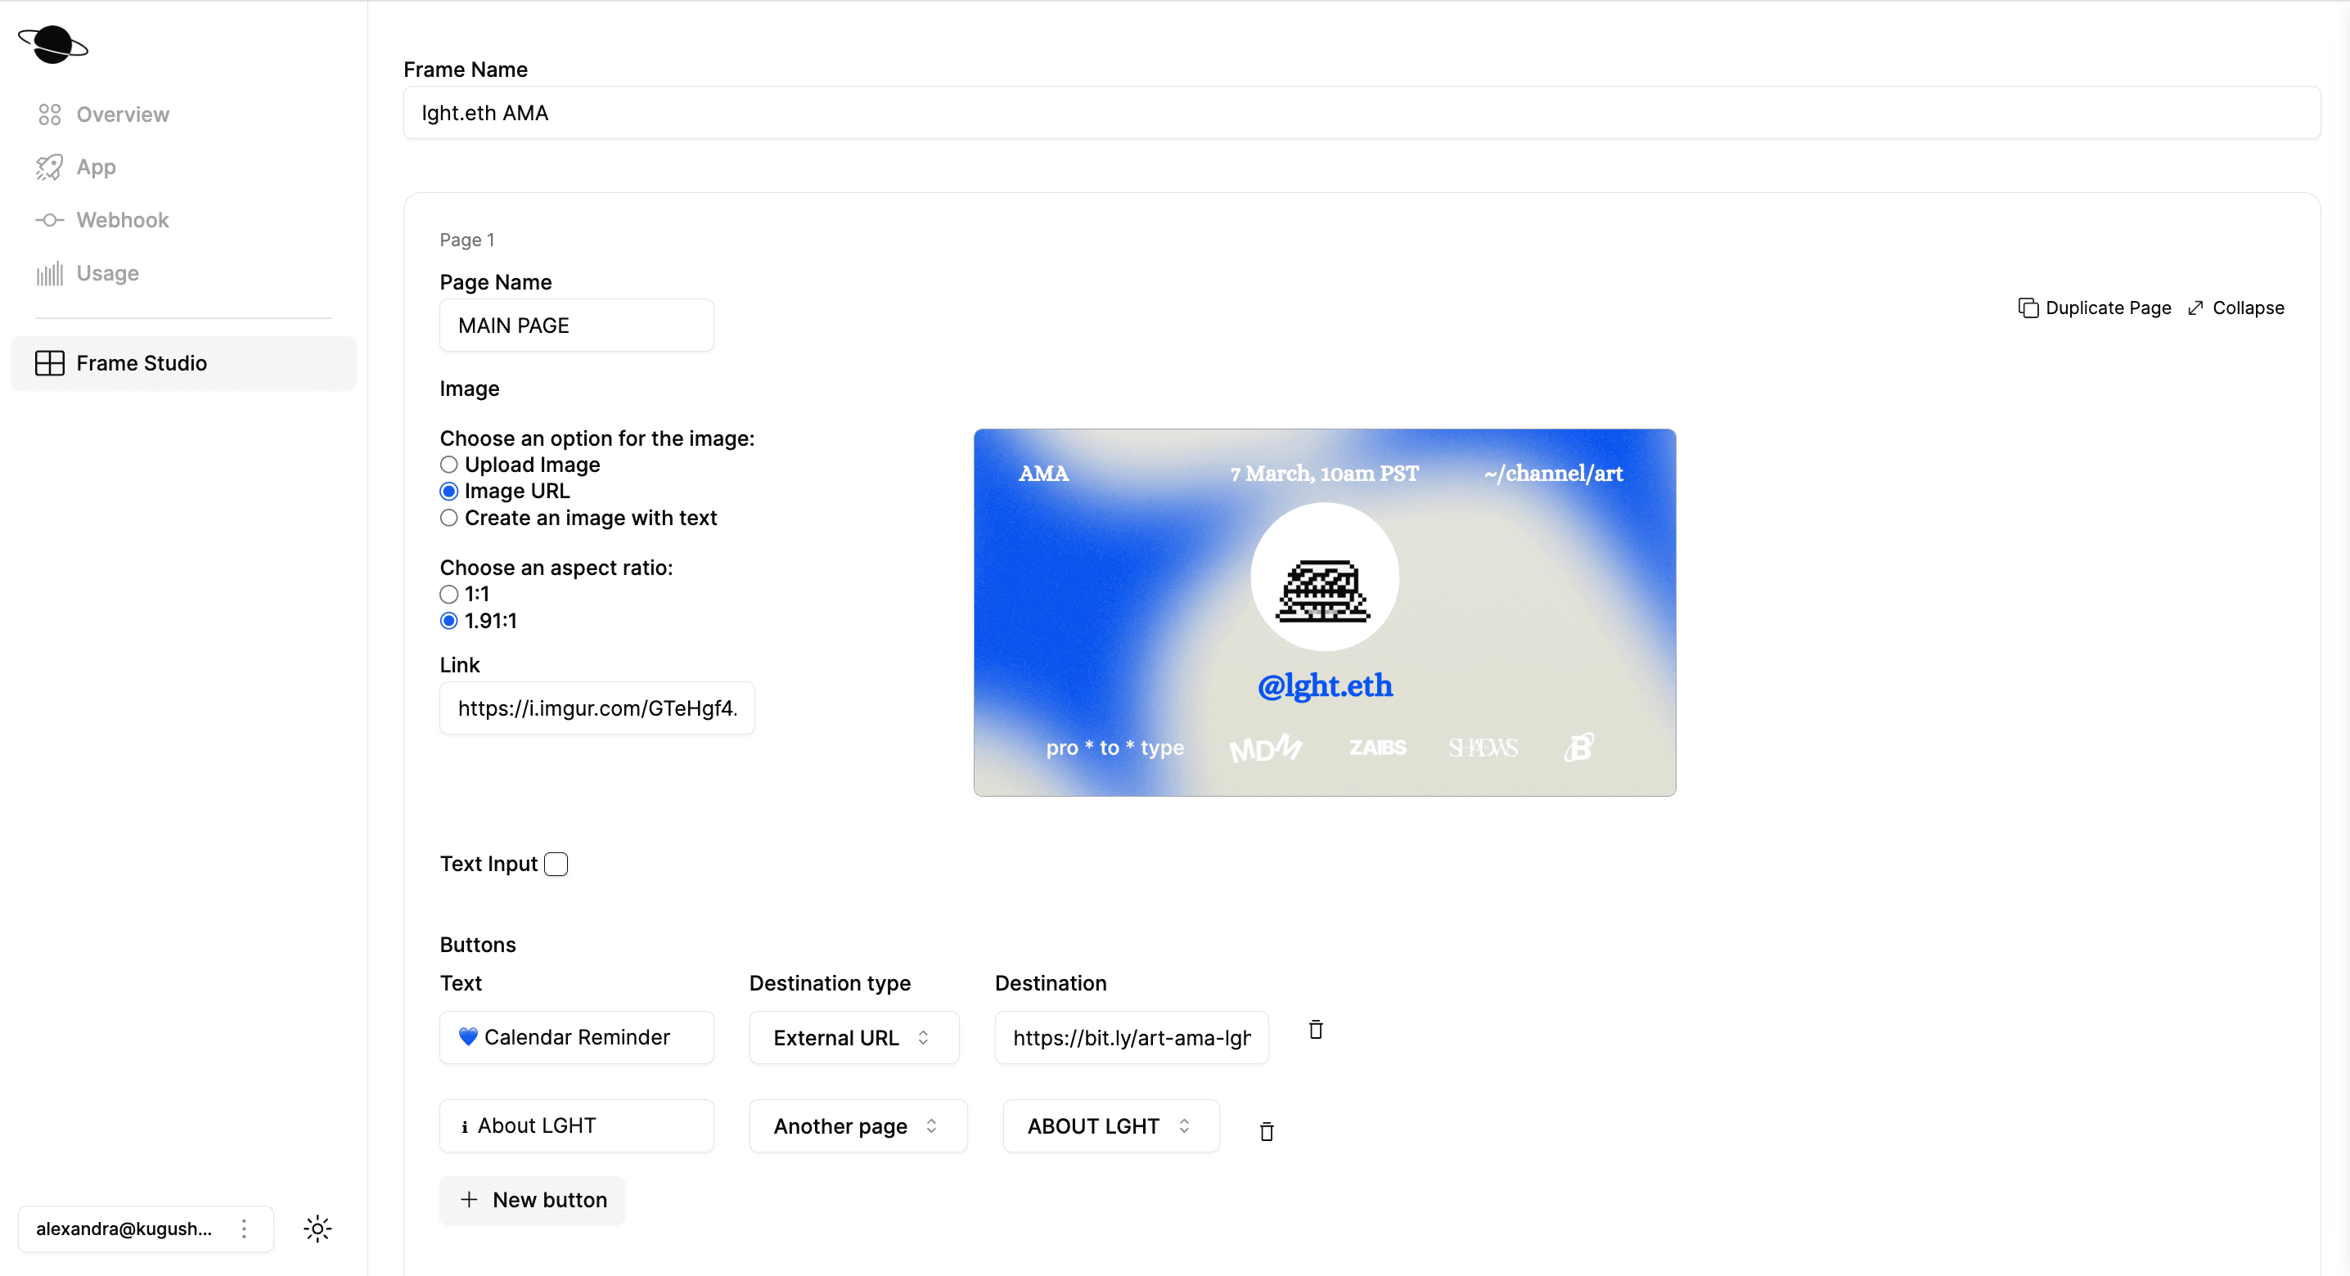
Task: Click the Destination type column header
Action: [x=831, y=983]
